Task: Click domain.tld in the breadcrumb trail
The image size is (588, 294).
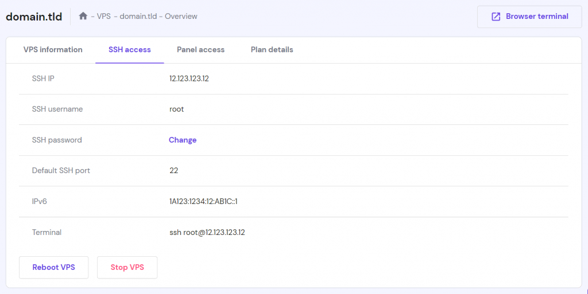Action: point(138,17)
